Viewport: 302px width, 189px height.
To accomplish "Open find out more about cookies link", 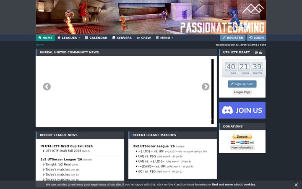I will click(x=234, y=184).
